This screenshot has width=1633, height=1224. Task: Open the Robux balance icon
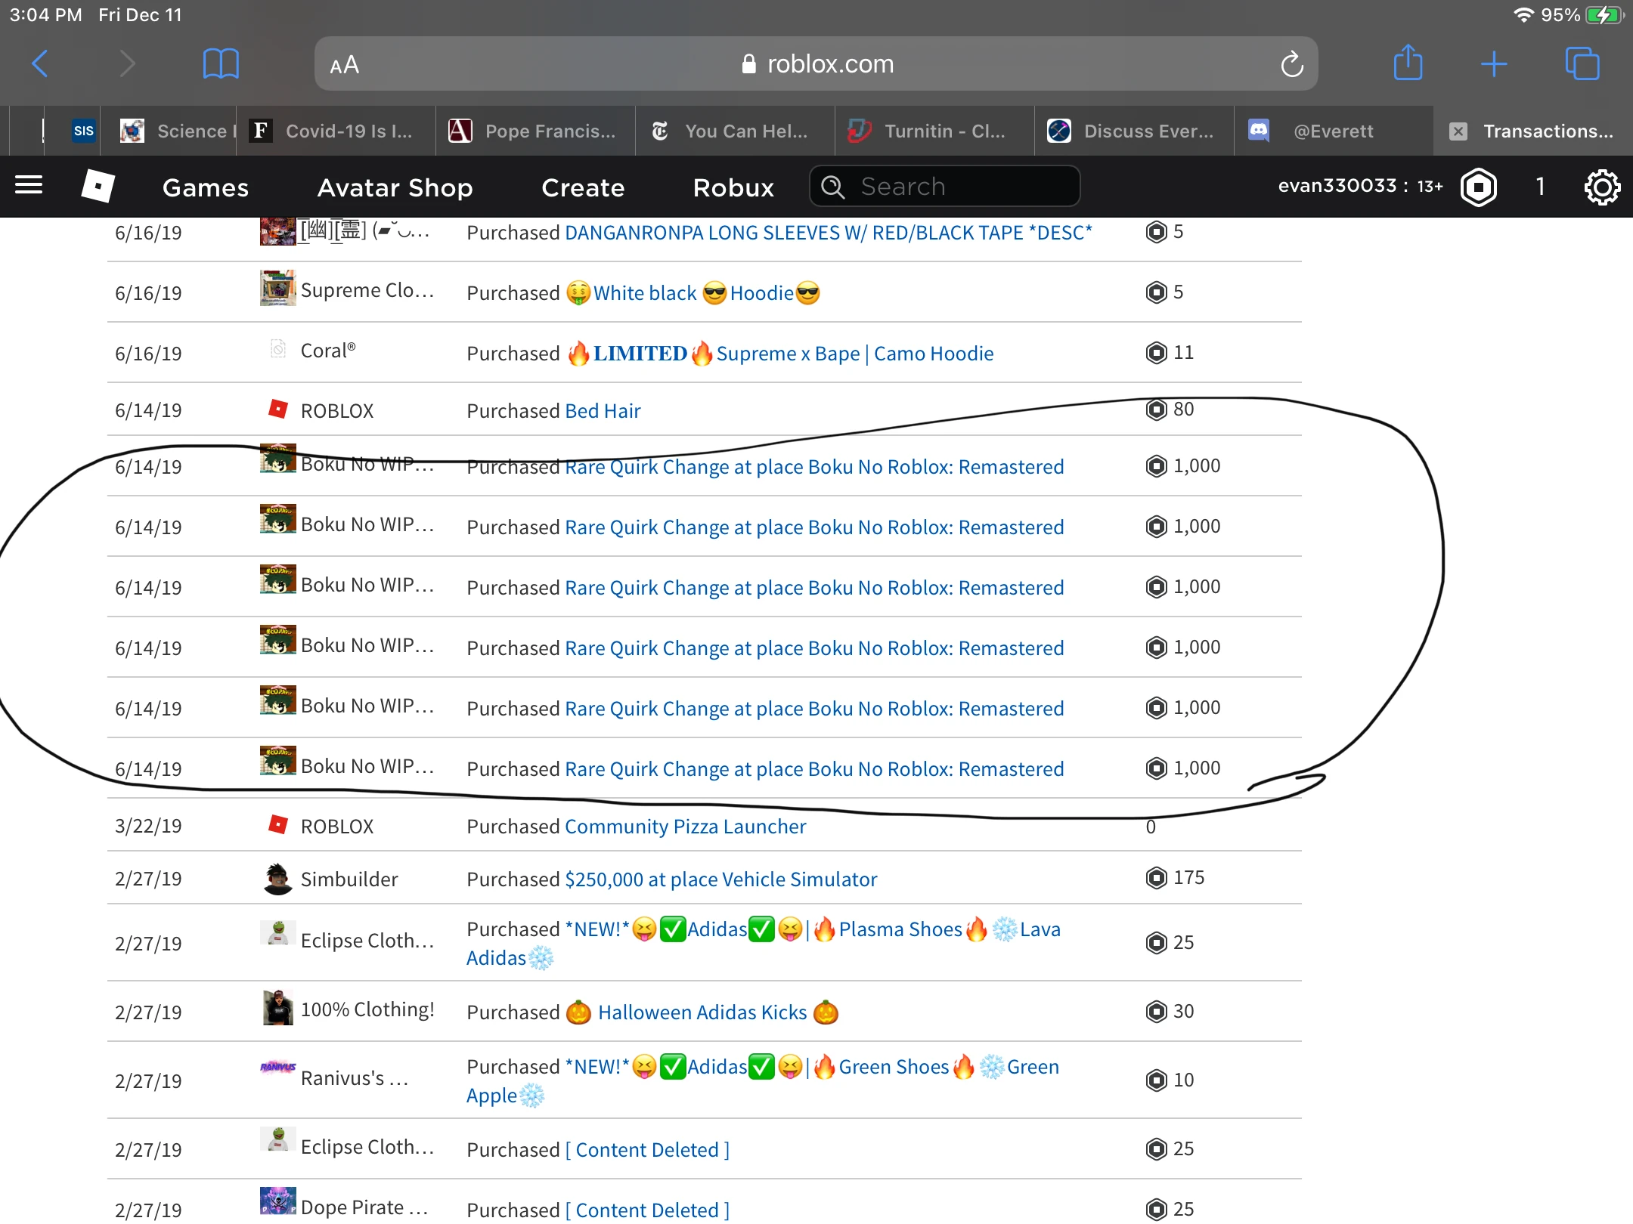[1479, 187]
